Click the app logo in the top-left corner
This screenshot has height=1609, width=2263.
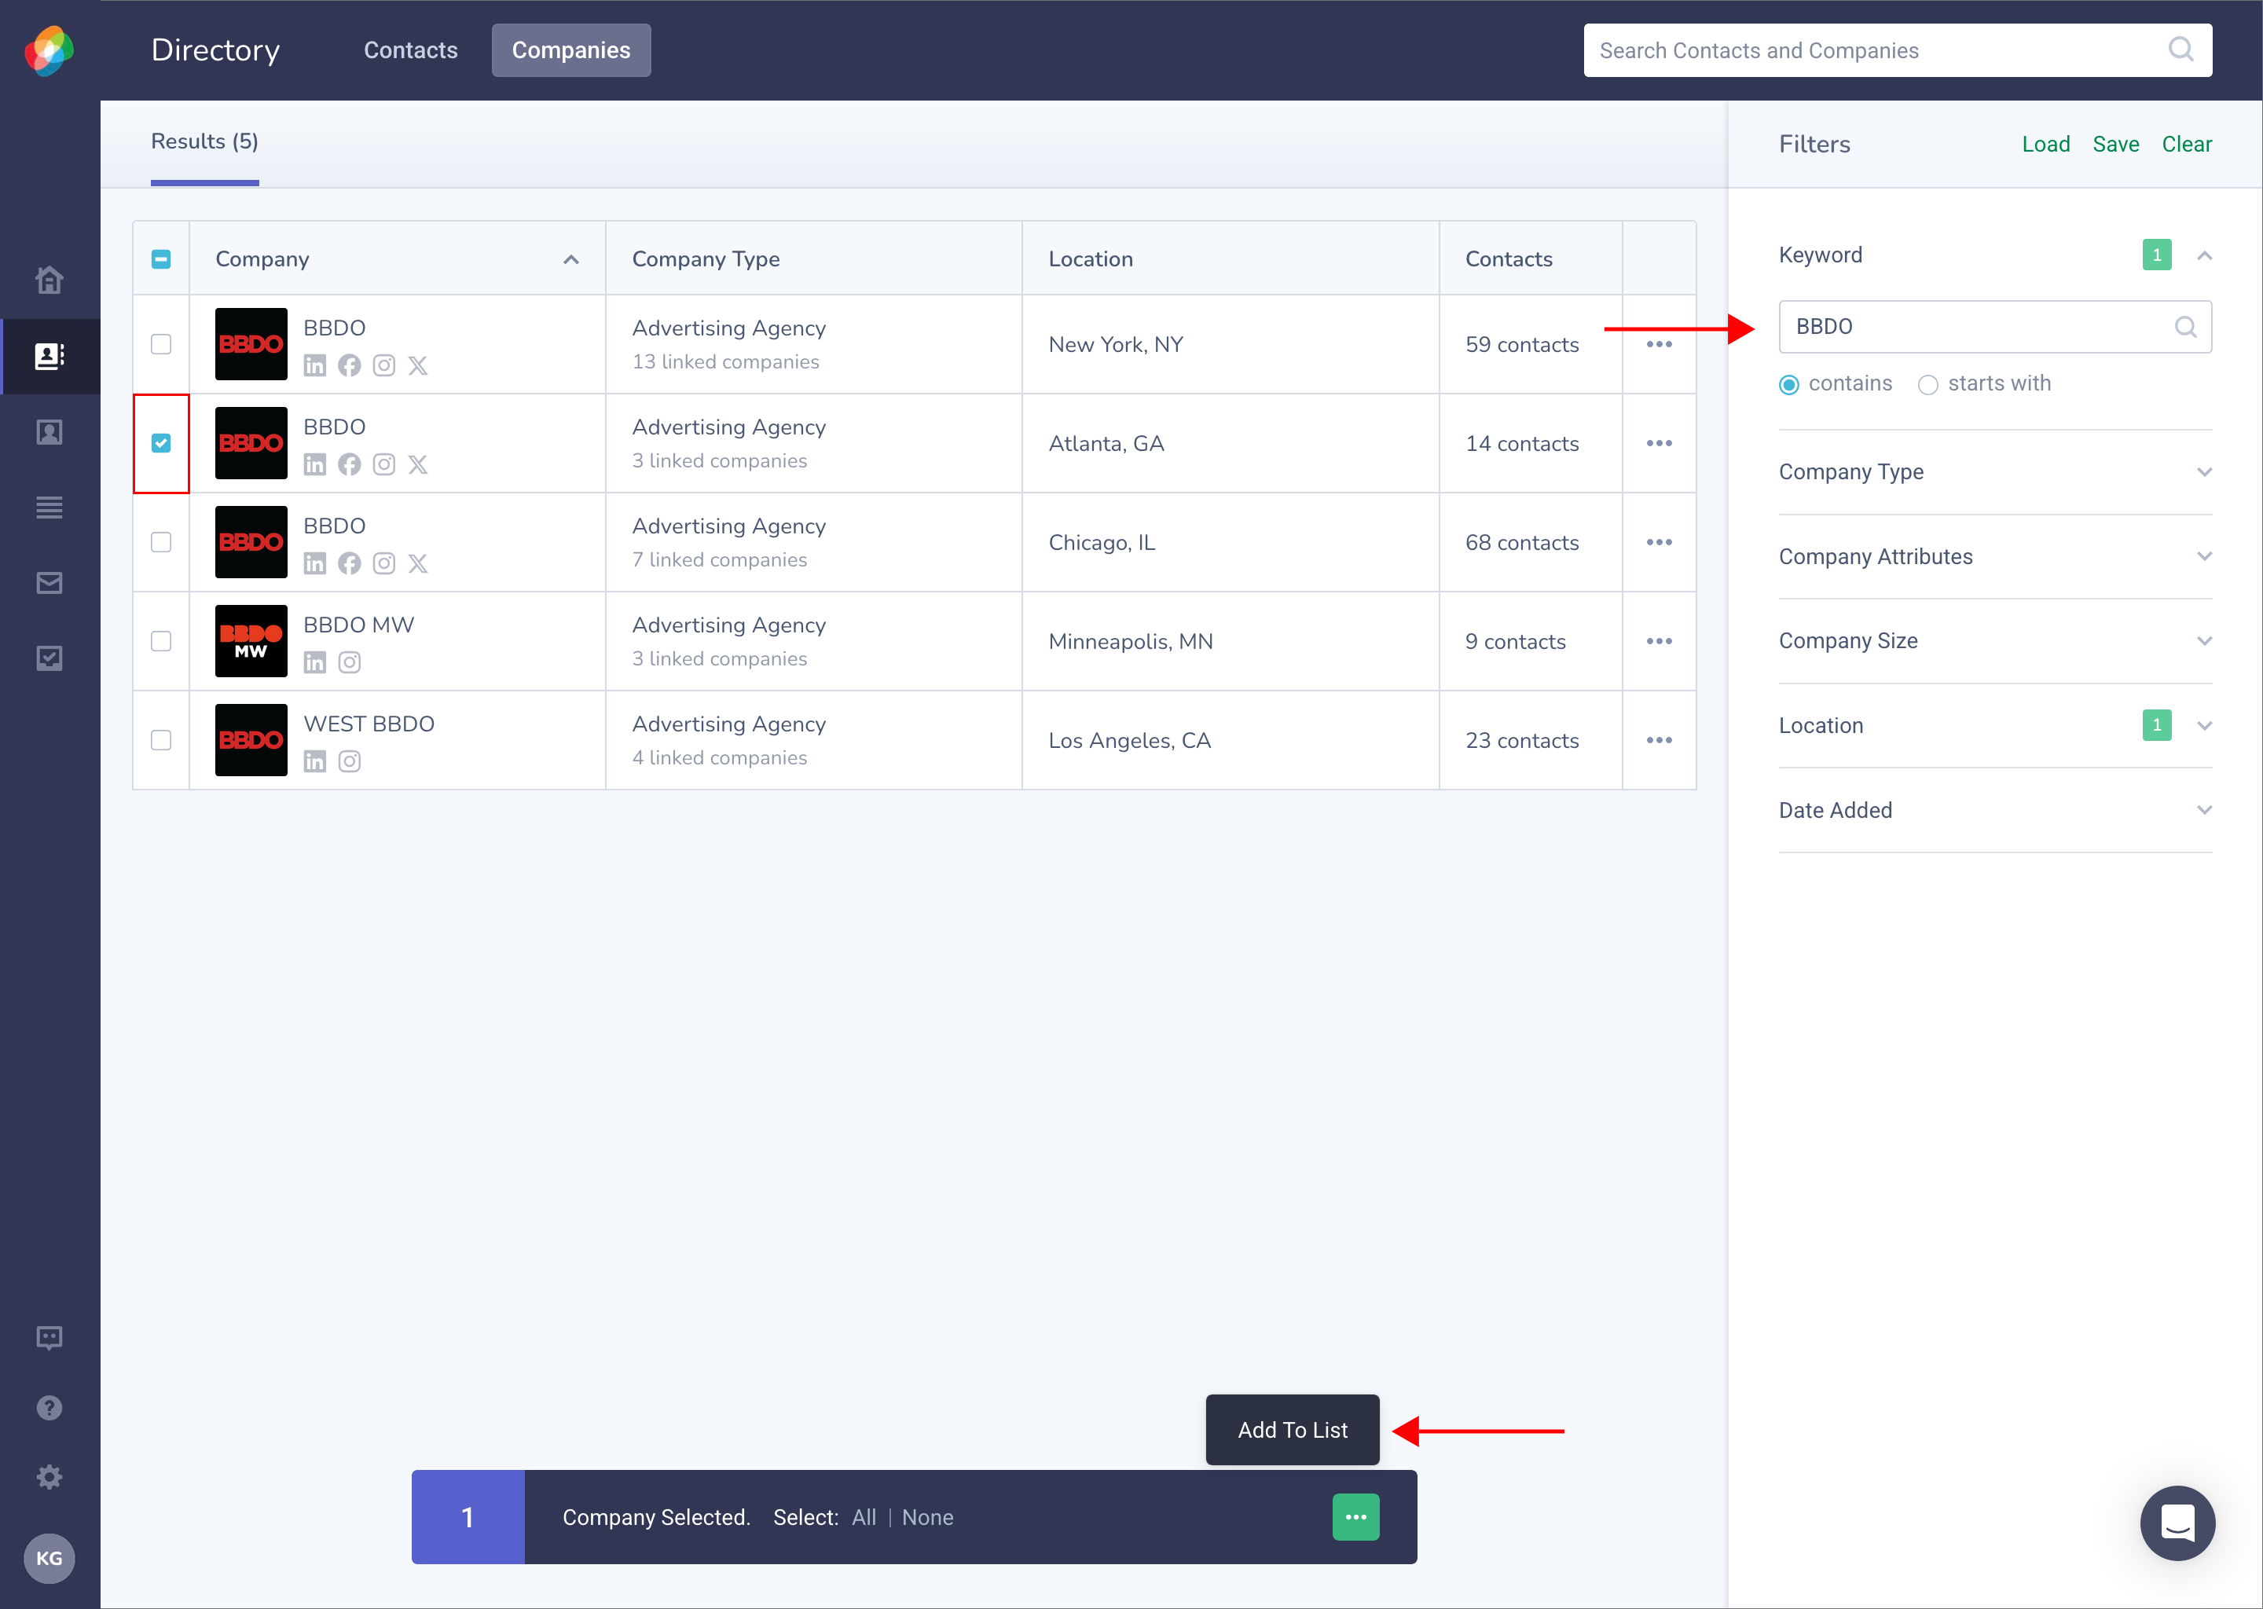pyautogui.click(x=50, y=50)
